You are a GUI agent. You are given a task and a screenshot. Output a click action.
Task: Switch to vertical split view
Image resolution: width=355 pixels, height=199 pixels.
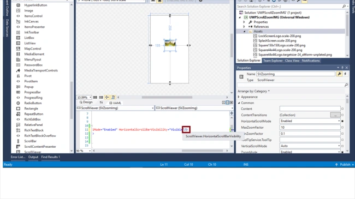224,102
